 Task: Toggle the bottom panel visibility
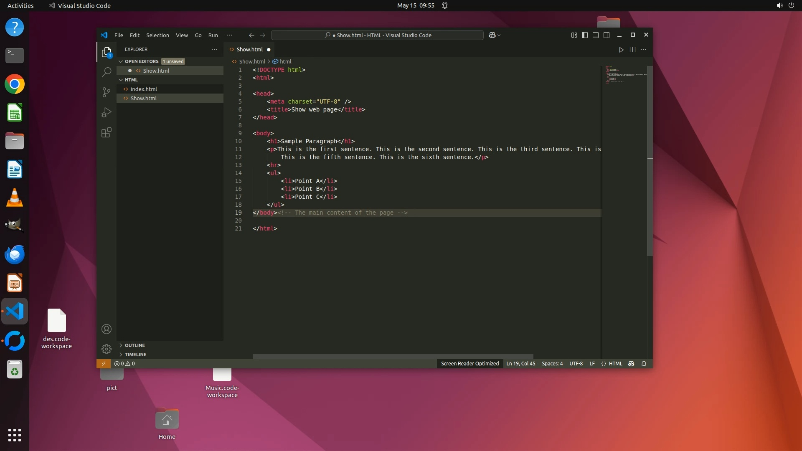tap(596, 35)
